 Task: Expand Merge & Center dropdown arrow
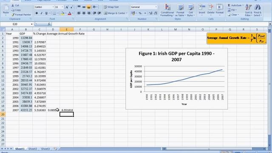click(127, 13)
